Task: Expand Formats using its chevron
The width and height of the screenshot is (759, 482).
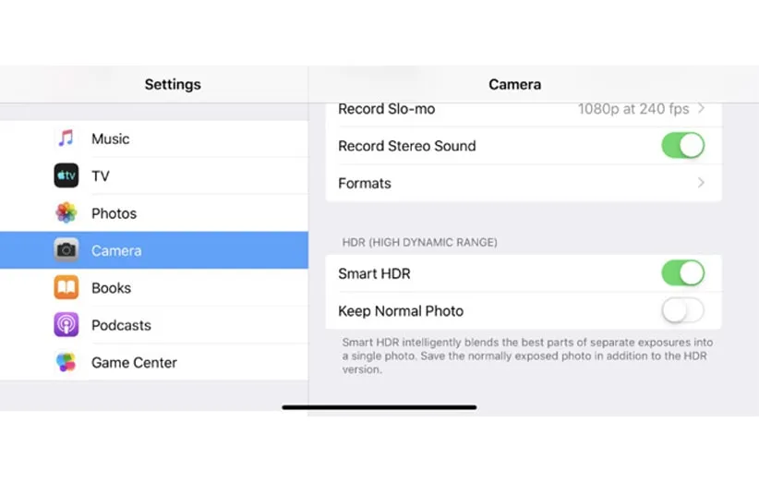Action: (x=702, y=183)
